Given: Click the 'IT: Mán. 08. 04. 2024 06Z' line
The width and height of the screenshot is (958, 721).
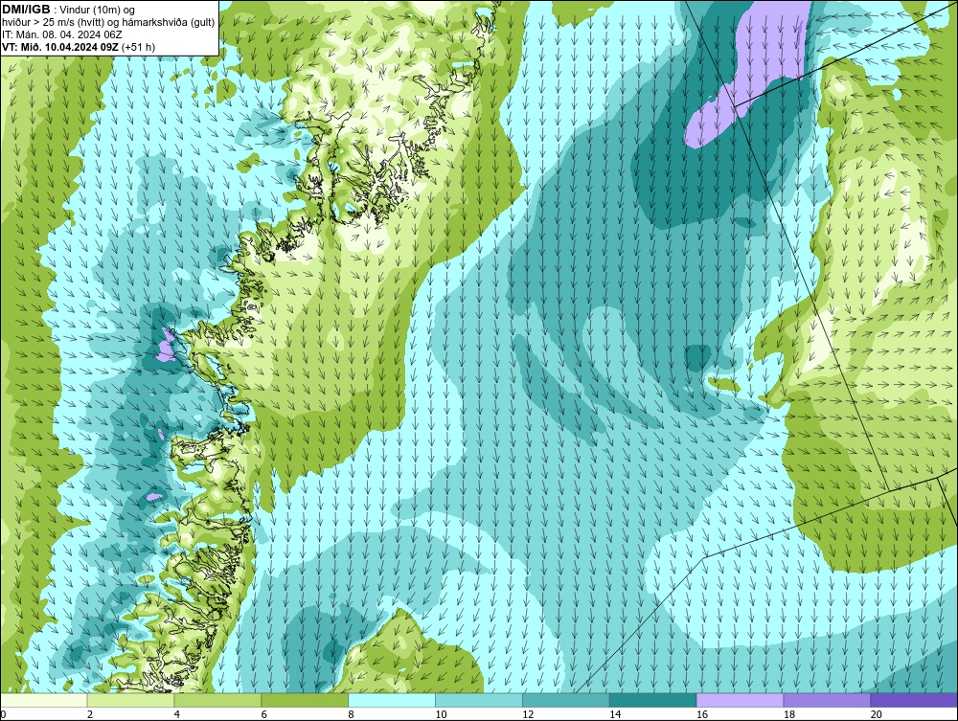Looking at the screenshot, I should [61, 34].
